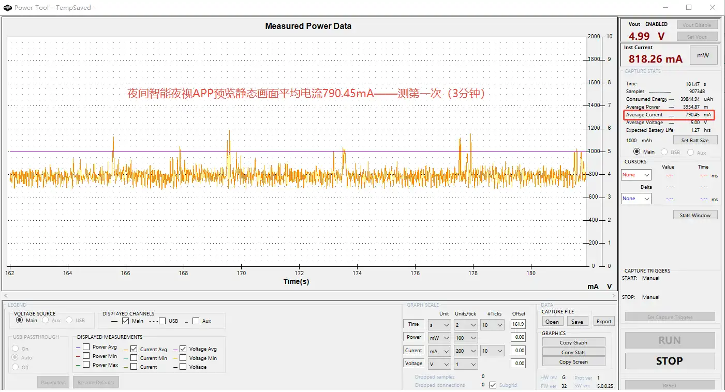Open the Current unit mA dropdown
The image size is (725, 392).
pyautogui.click(x=439, y=351)
